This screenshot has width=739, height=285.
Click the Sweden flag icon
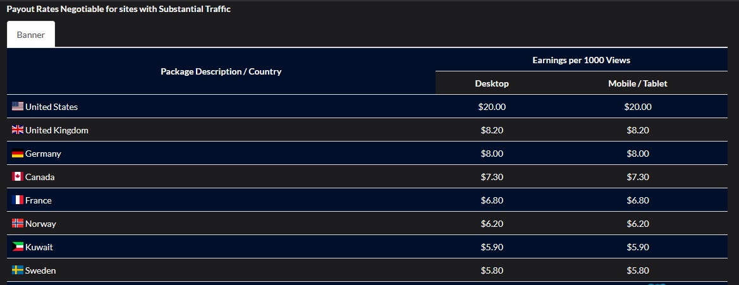pos(18,270)
